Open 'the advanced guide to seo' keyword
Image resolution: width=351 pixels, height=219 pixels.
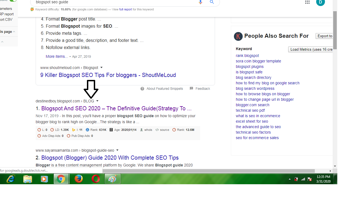[x=258, y=127]
